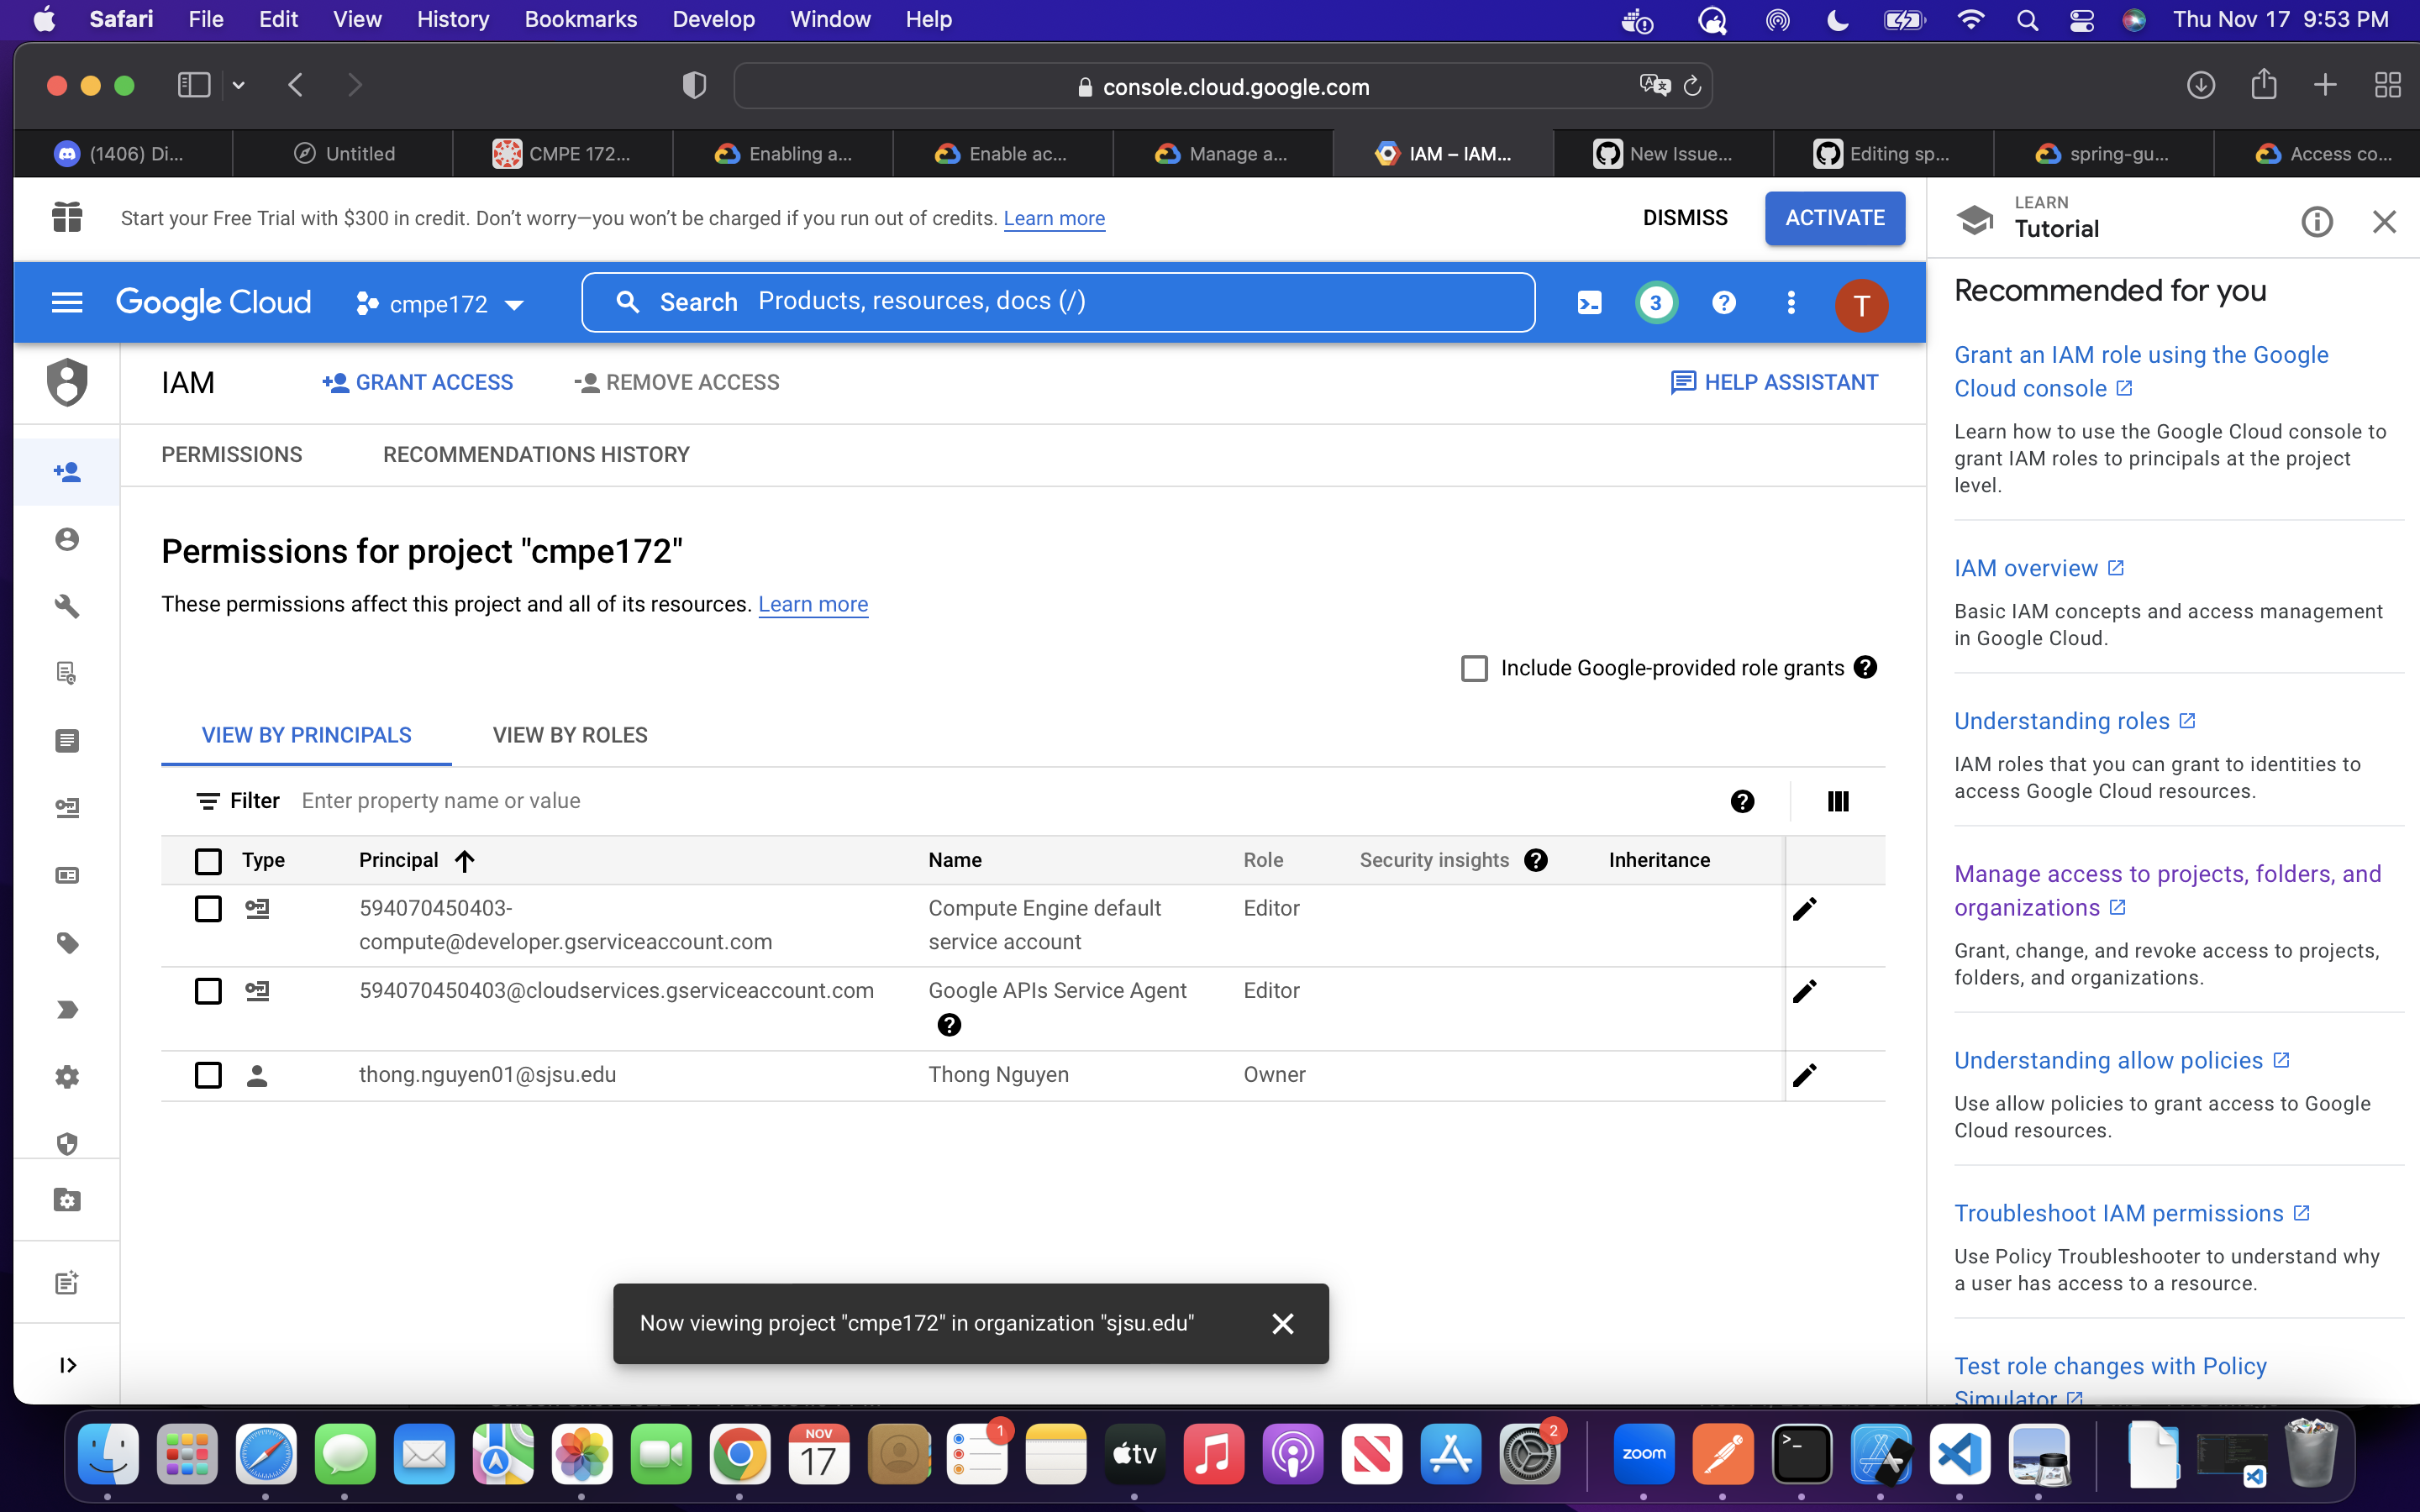2420x1512 pixels.
Task: Expand Safari sidebar chevron dropdown
Action: click(x=238, y=86)
